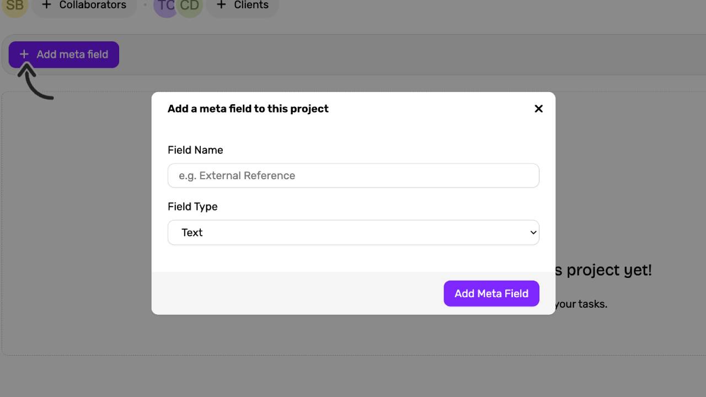
Task: Click the Field Name text input
Action: (354, 175)
